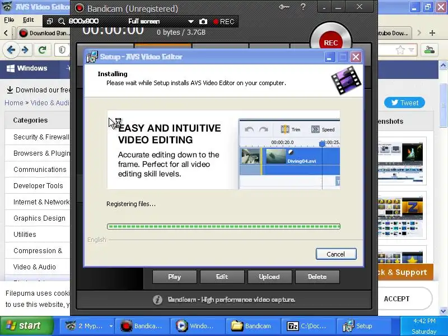448x336 pixels.
Task: Click the Home breadcrumb link
Action: point(13,103)
